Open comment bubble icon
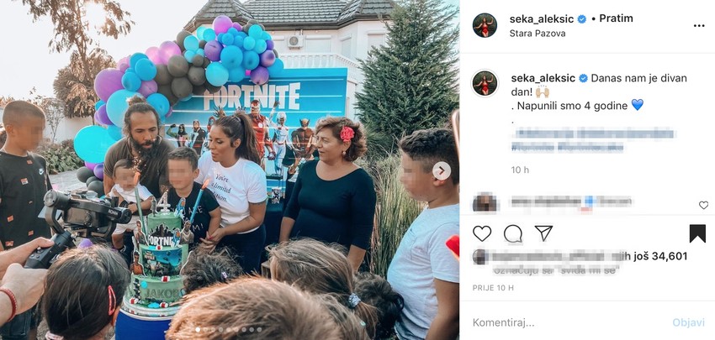The width and height of the screenshot is (715, 340). 513,233
